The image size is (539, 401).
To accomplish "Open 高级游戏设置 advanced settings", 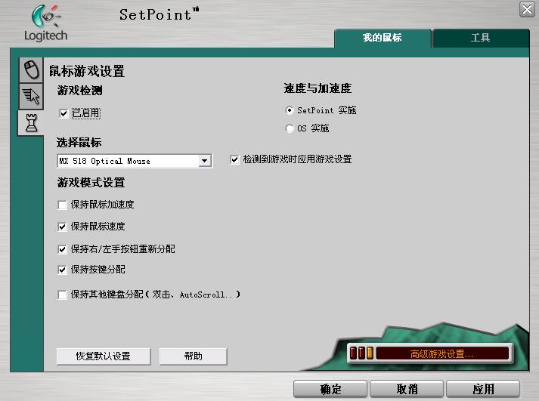I will [x=441, y=353].
